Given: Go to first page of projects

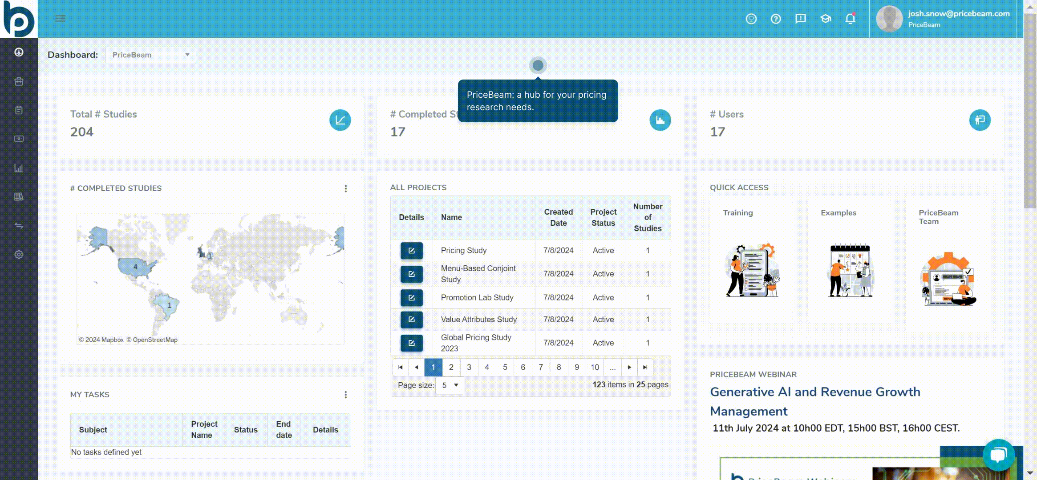Looking at the screenshot, I should (x=400, y=368).
